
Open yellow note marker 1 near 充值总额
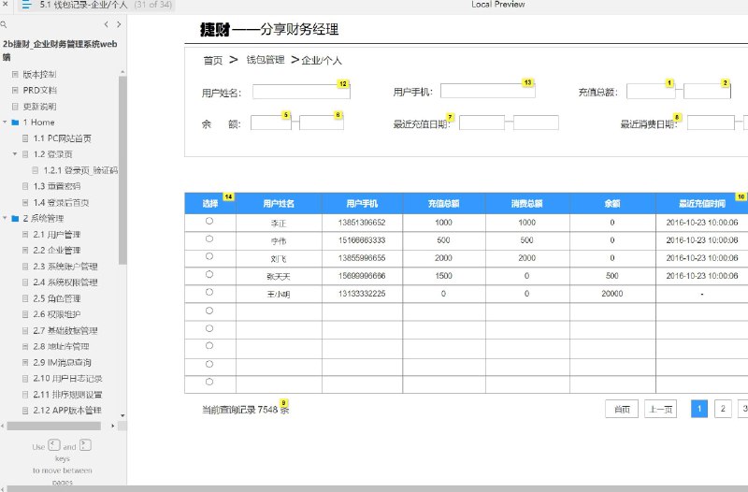tap(669, 83)
